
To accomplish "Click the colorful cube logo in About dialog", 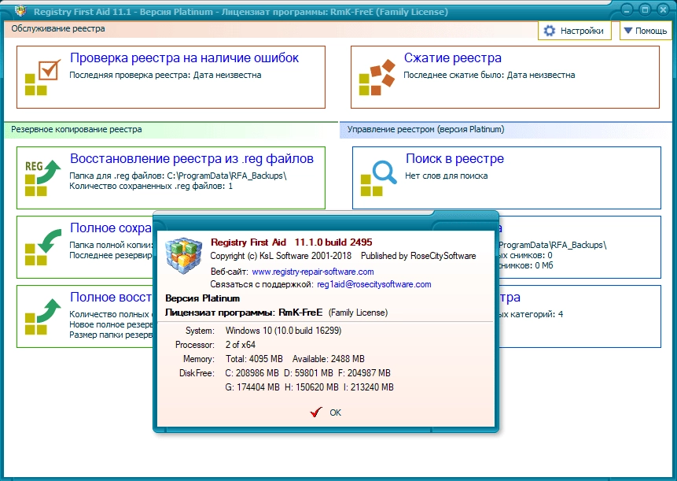I will coord(183,255).
